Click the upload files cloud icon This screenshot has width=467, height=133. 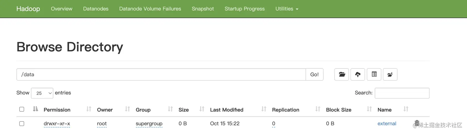(358, 74)
